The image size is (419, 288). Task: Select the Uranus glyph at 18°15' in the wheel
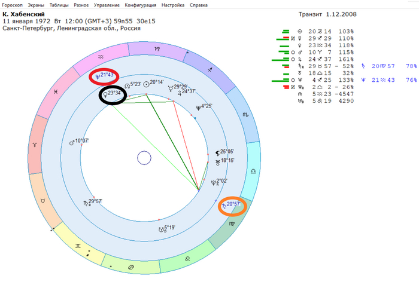coord(218,162)
